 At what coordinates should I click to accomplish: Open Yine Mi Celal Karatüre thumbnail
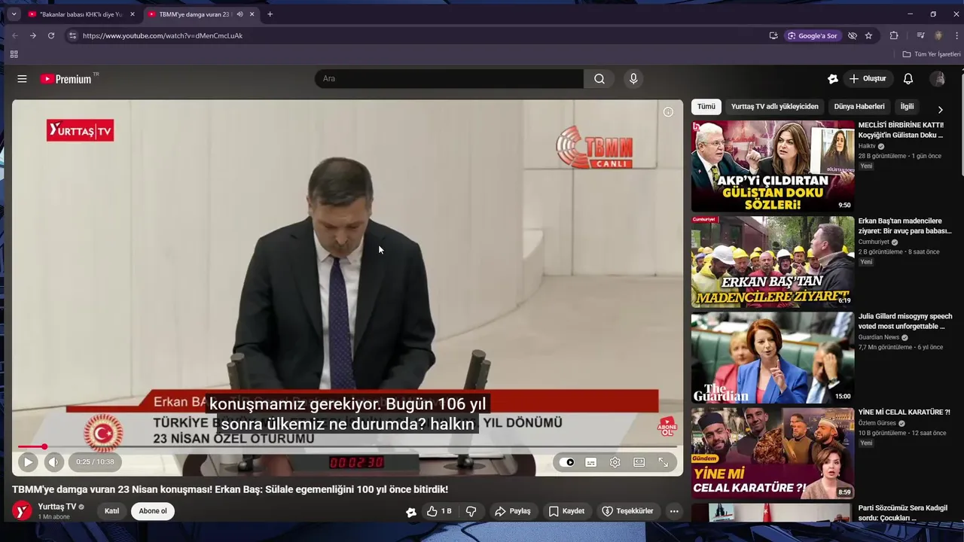pyautogui.click(x=773, y=454)
